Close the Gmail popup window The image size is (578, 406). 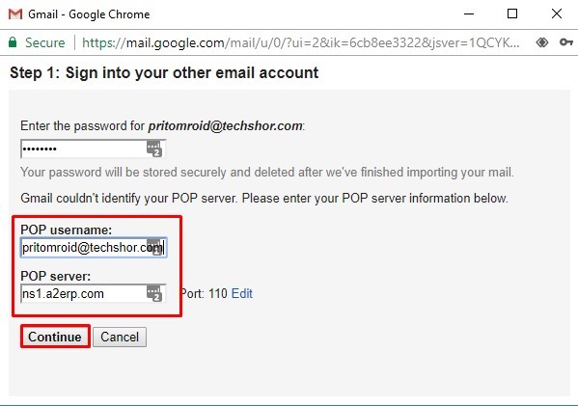tap(557, 14)
